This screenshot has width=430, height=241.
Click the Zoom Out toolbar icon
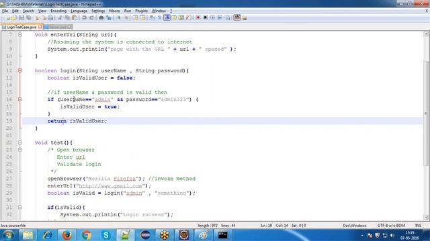coord(126,18)
